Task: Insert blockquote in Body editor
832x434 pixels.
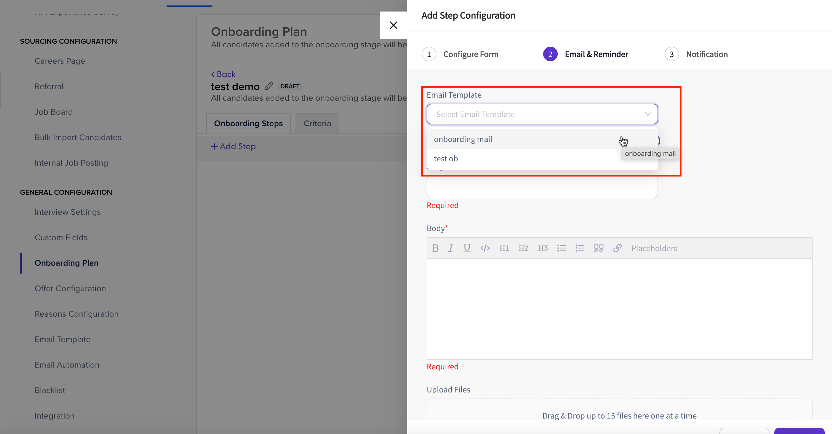Action: coord(598,248)
